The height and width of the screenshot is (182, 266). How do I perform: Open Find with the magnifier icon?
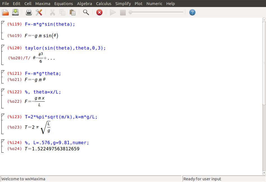[86, 12]
